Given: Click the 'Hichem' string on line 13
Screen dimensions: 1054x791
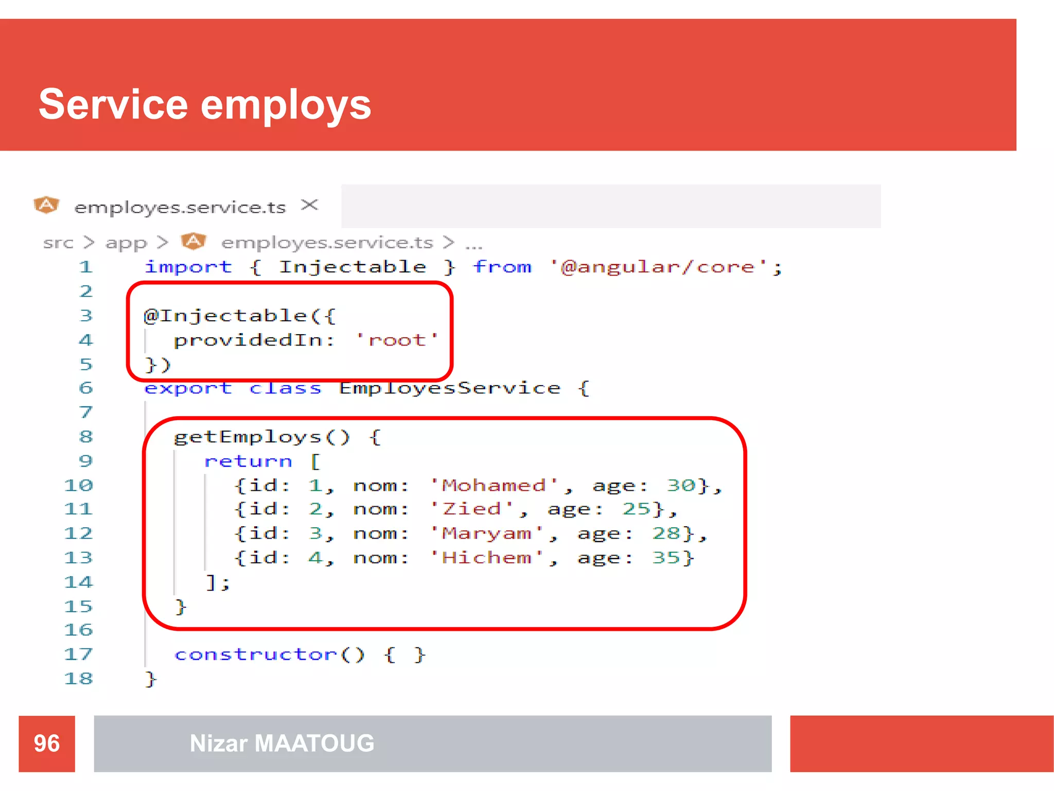Looking at the screenshot, I should pos(487,558).
